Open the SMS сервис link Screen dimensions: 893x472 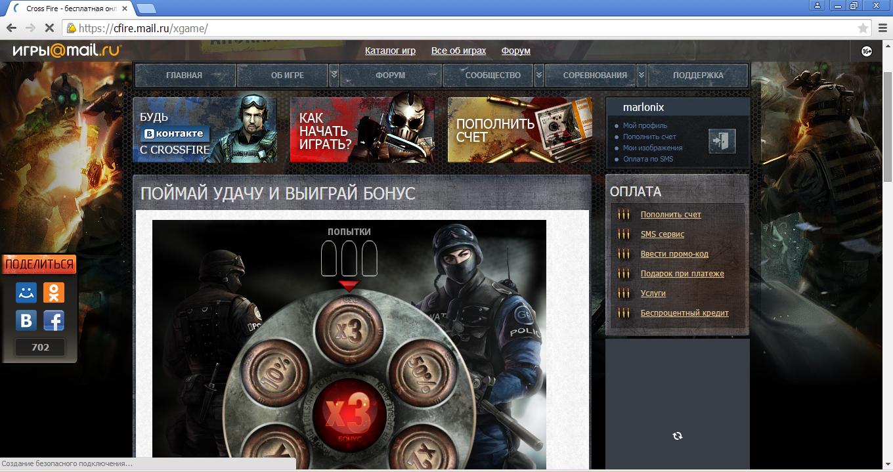click(663, 234)
